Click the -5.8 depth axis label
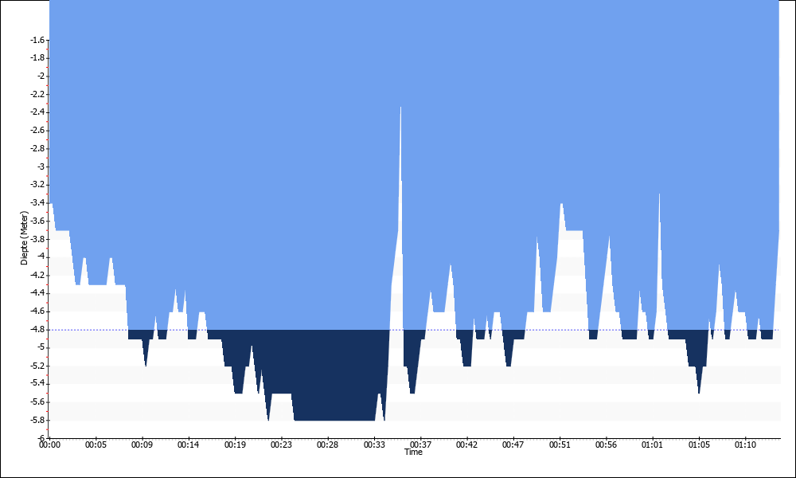The image size is (796, 478). coord(38,420)
